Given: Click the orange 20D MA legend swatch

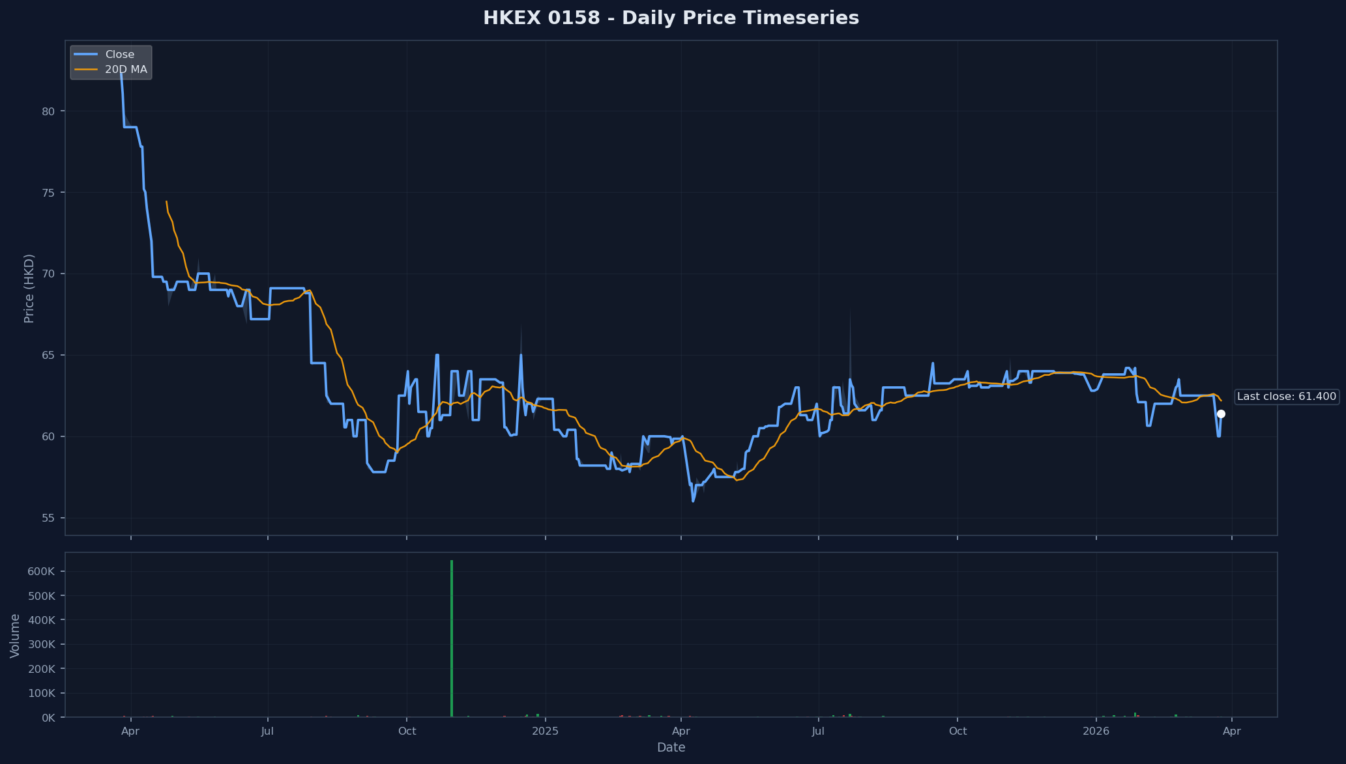Looking at the screenshot, I should tap(86, 70).
